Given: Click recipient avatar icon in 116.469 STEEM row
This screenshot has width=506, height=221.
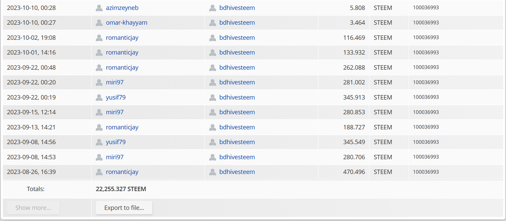Looking at the screenshot, I should click(213, 38).
